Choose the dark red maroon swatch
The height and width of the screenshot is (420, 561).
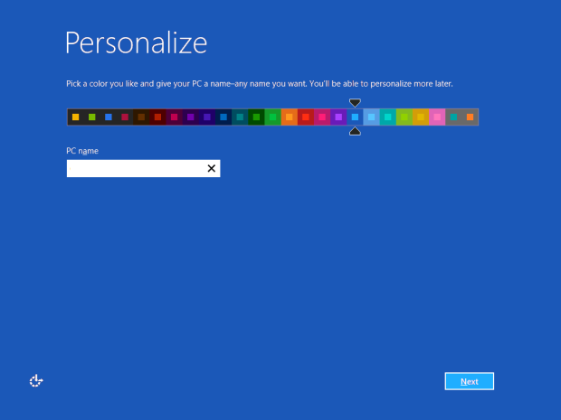(x=157, y=117)
